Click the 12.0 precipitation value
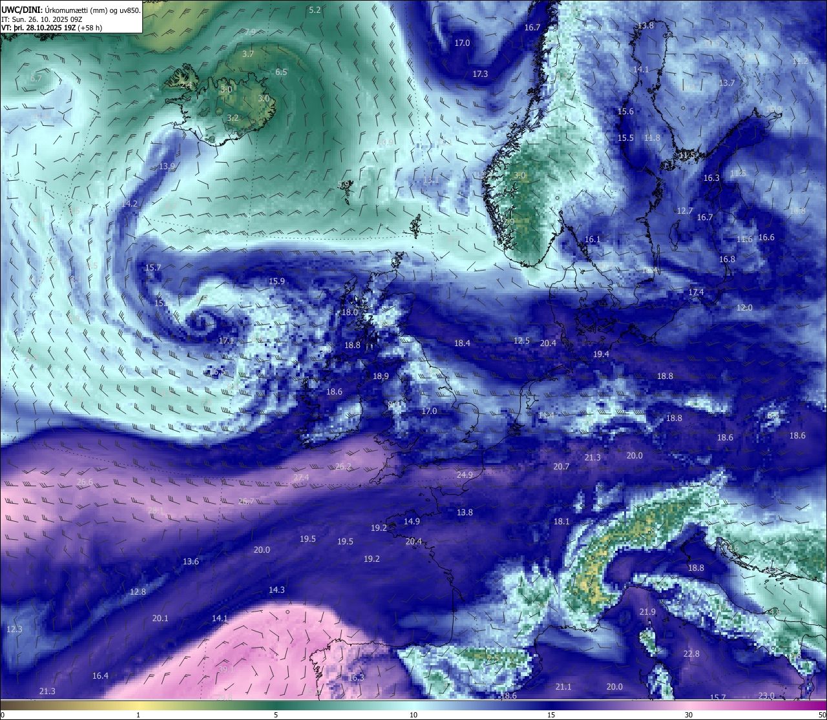Viewport: 827px width, 720px height. (x=744, y=308)
